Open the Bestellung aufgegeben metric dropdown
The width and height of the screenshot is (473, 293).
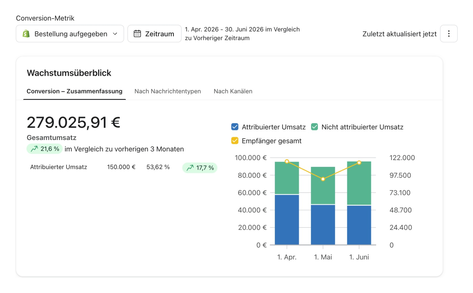tap(70, 34)
